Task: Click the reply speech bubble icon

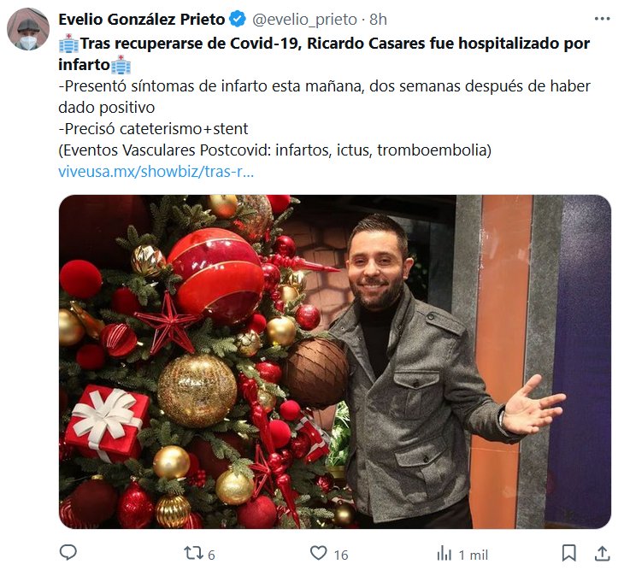Action: [x=68, y=554]
